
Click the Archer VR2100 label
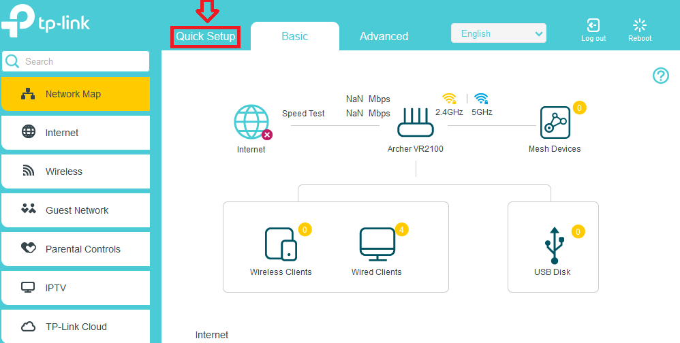point(416,149)
